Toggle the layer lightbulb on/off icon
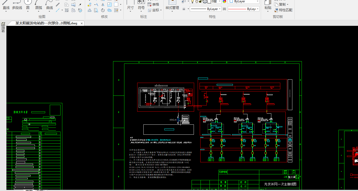Image resolution: width=358 pixels, height=191 pixels. 192,2
